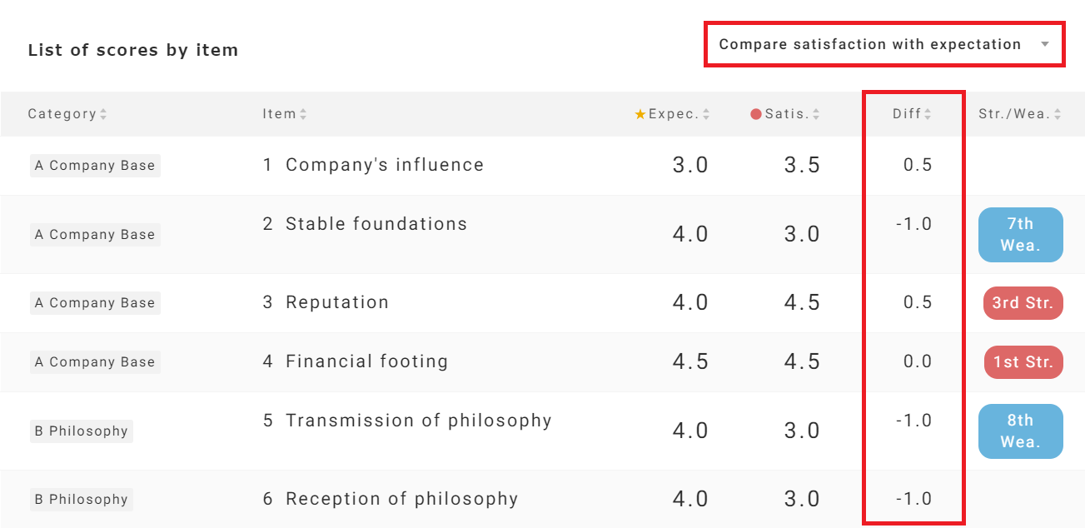Select the 1st Str. red badge
Screen dimensions: 1085x528
[x=1023, y=362]
